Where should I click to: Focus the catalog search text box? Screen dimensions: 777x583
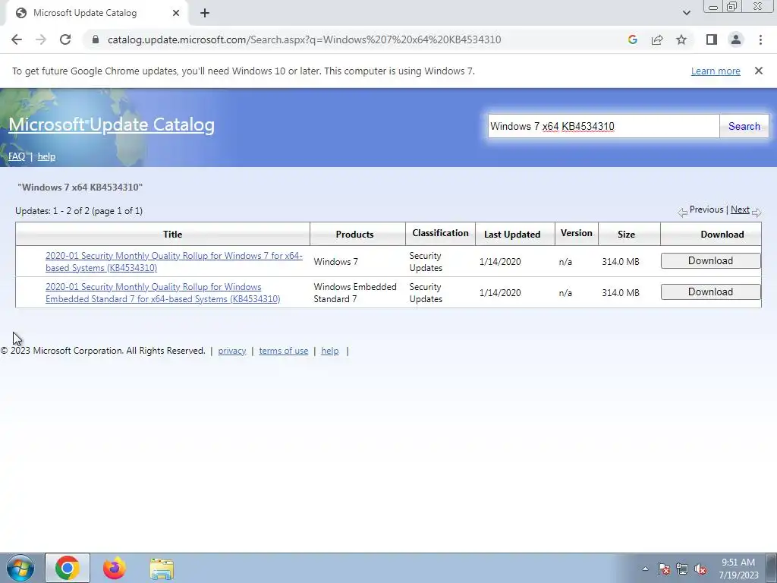(x=603, y=126)
